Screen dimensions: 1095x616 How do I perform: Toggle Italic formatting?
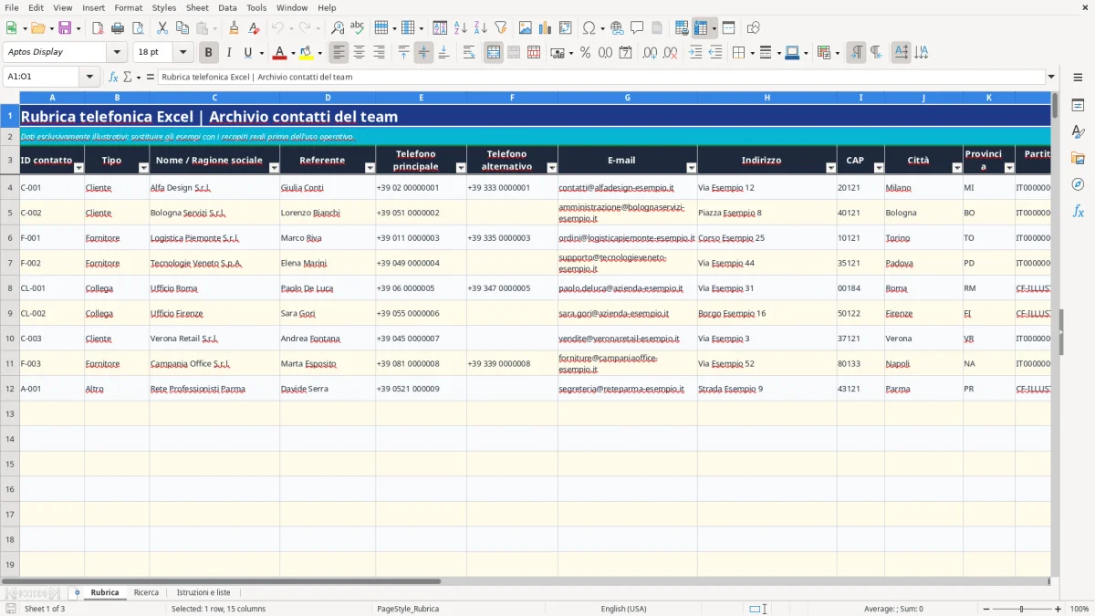coord(229,53)
